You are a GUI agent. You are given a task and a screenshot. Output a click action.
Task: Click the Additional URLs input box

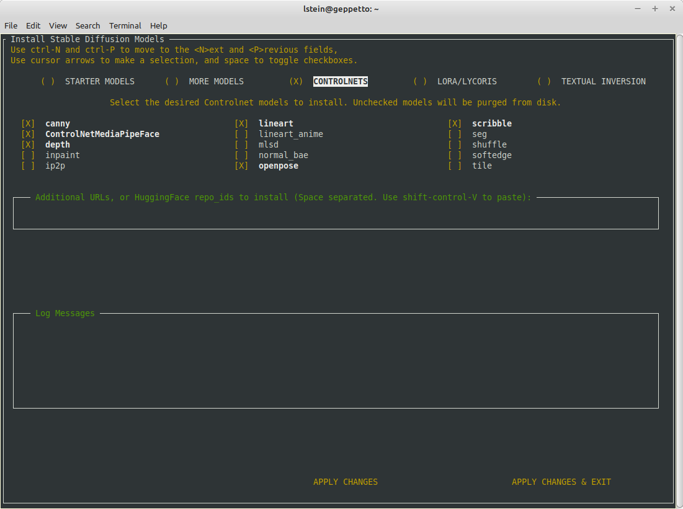(336, 213)
